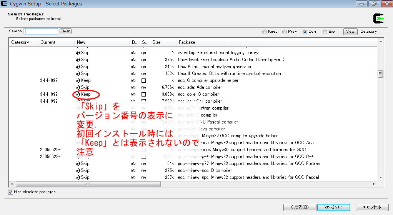The image size is (393, 215).
Task: Toggle the cycle icon for gcc-mingw-gpc
Action: tap(78, 177)
